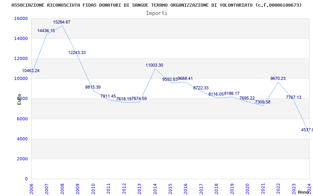Click the 9668.41 data label
The width and height of the screenshot is (313, 196).
point(185,78)
